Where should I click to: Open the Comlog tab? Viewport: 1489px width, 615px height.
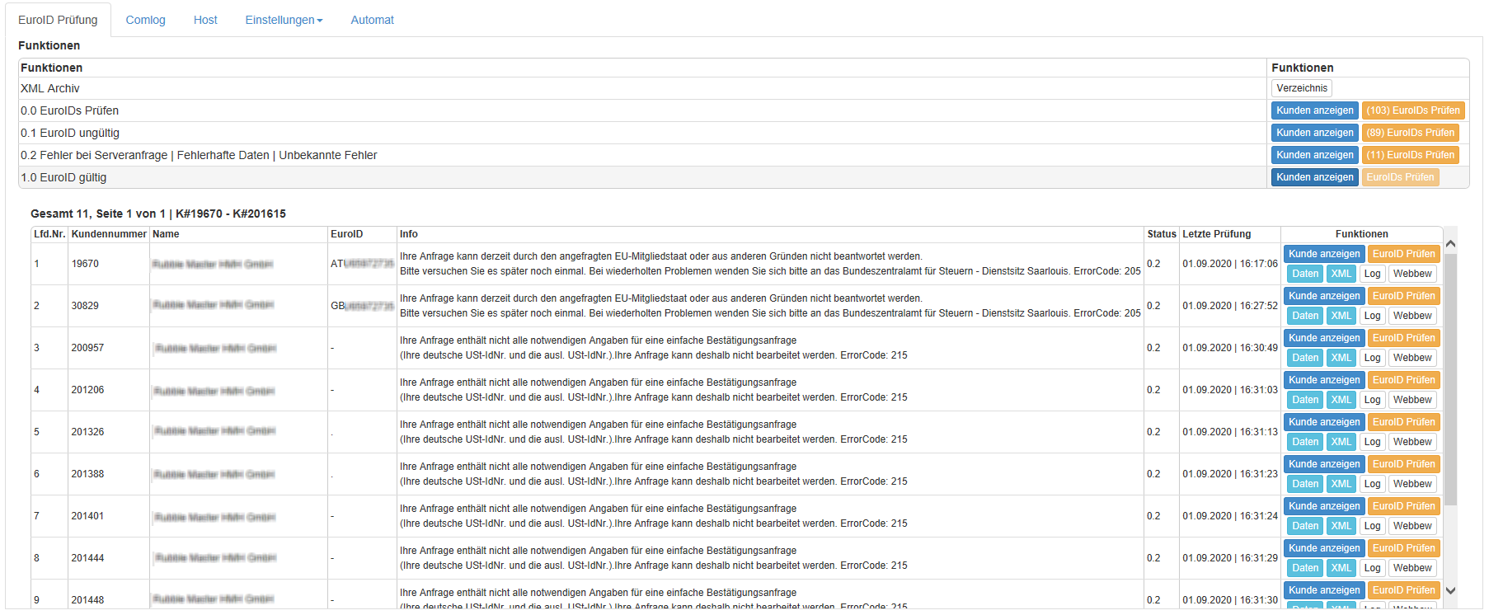[x=145, y=20]
